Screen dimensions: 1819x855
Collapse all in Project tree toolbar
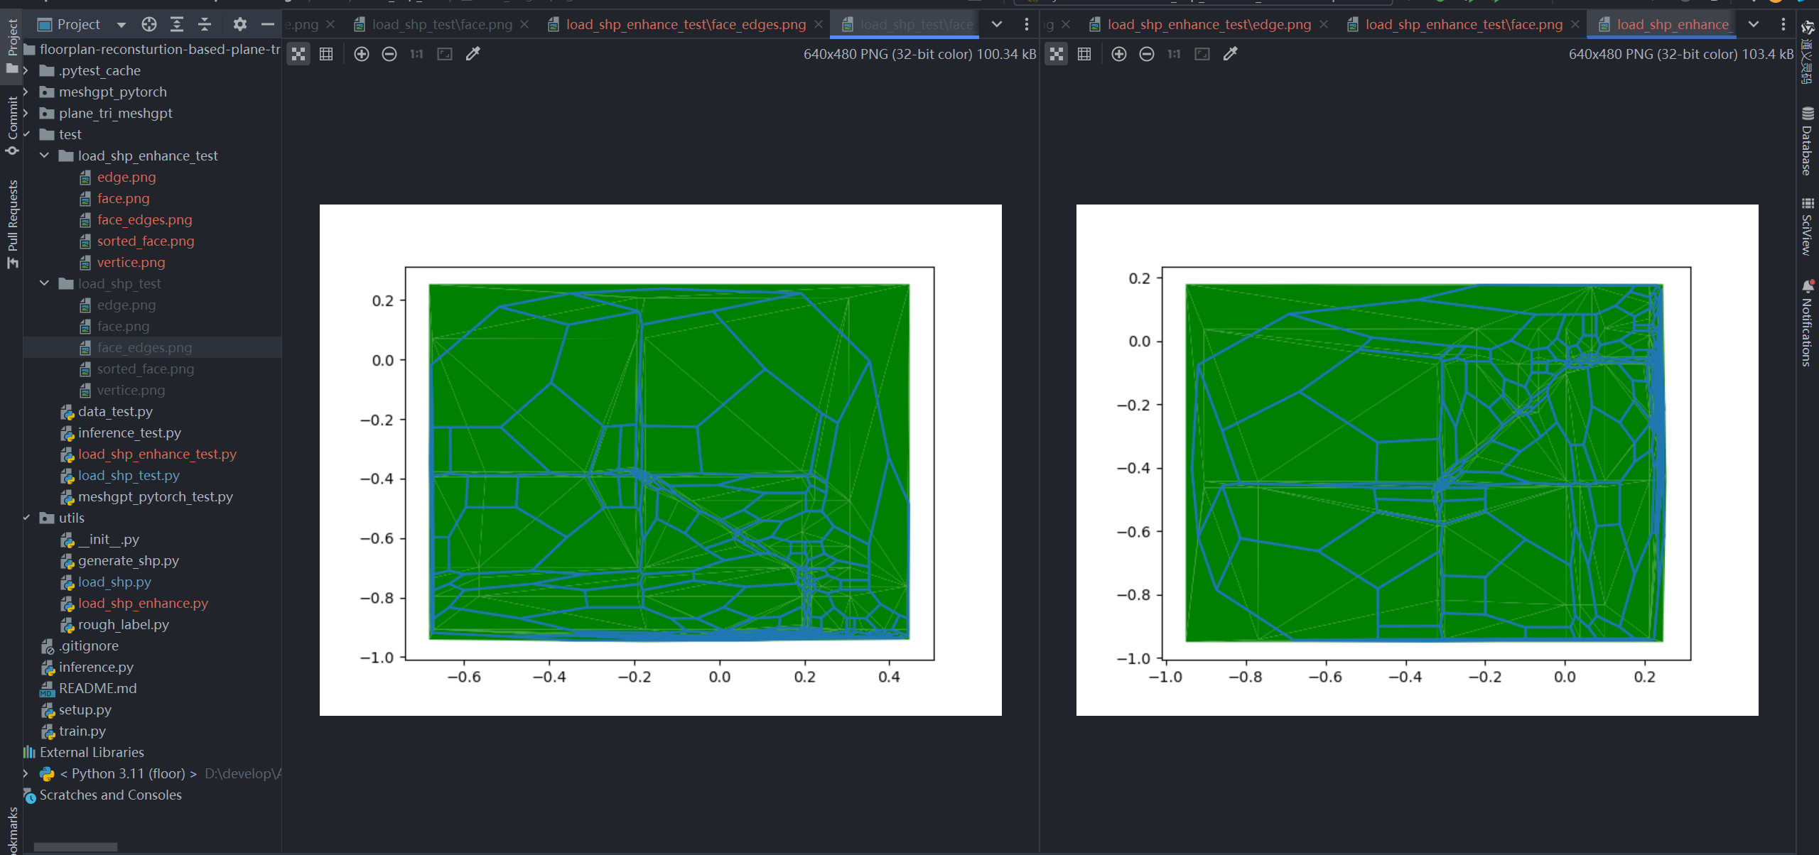click(205, 25)
